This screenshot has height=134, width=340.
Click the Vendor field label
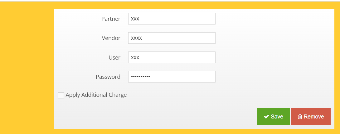pos(111,38)
